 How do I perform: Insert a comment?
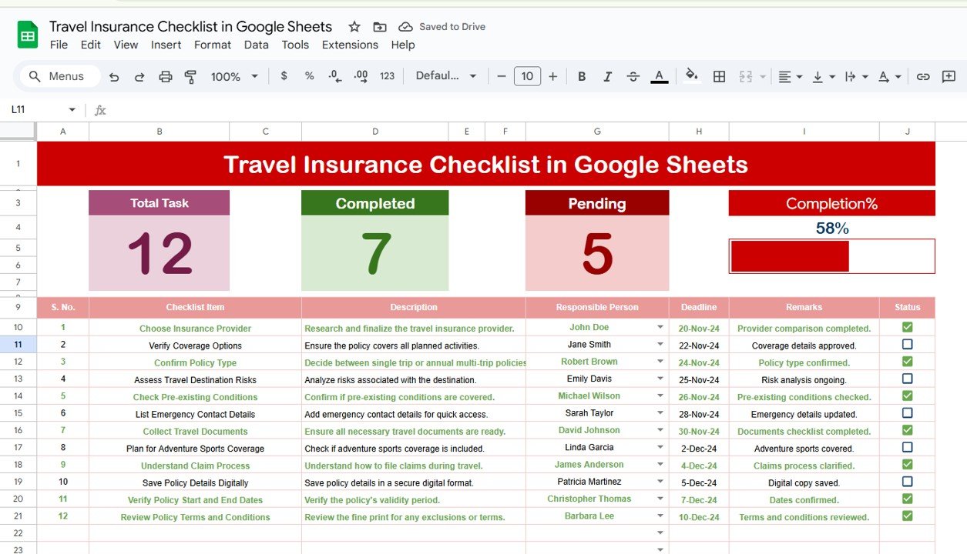(x=949, y=76)
